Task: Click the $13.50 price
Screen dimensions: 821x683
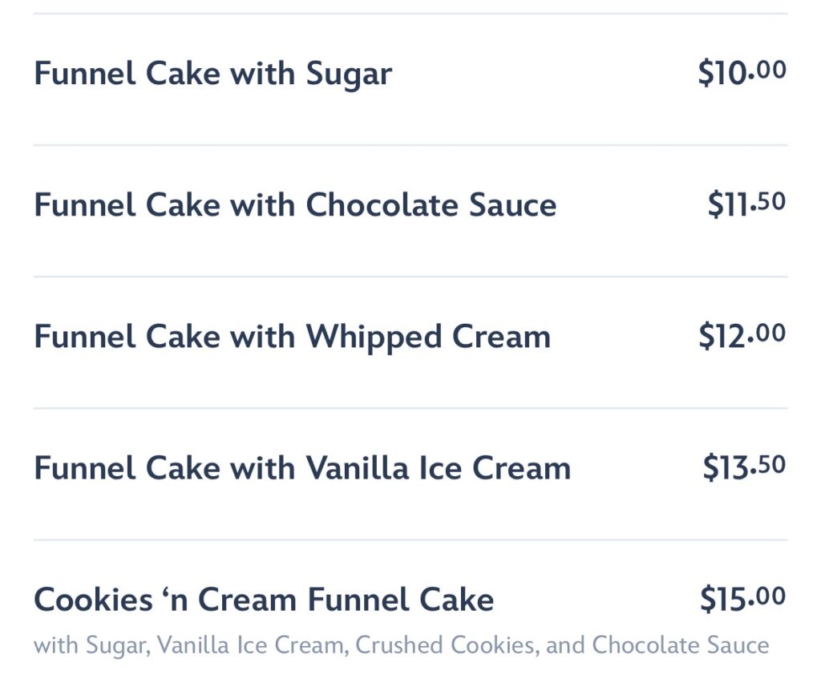Action: 744,467
